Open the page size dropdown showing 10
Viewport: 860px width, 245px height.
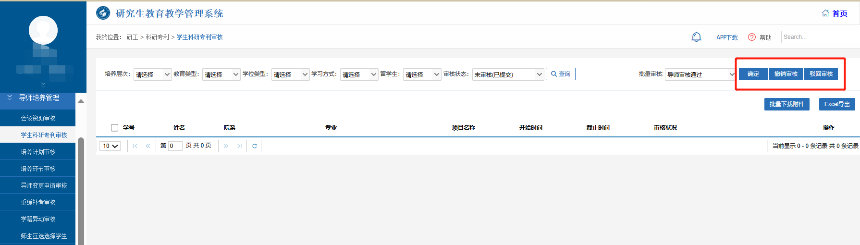coord(110,146)
